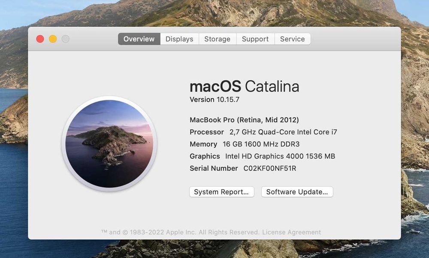Click the MacBook Pro (Retina, Mid 2012) text
The height and width of the screenshot is (258, 429).
point(245,120)
